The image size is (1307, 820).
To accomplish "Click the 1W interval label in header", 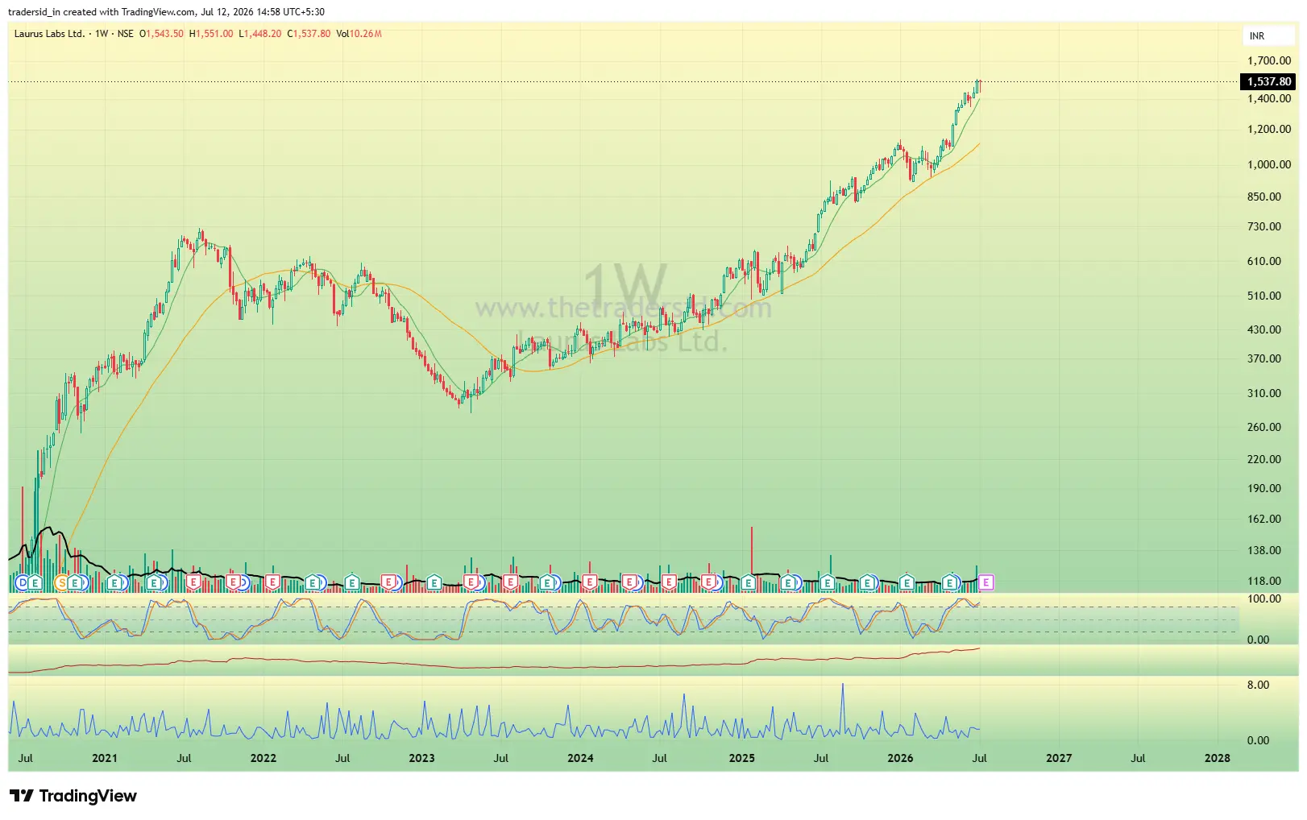I will (x=102, y=34).
